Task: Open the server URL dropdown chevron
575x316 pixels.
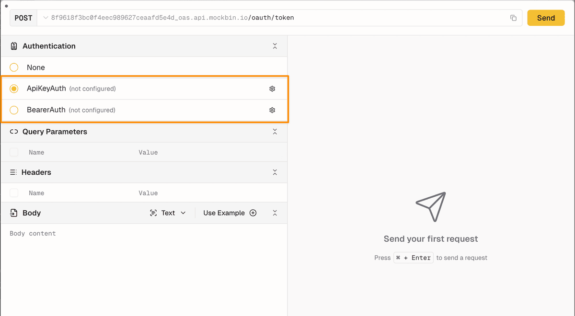Action: [x=46, y=18]
